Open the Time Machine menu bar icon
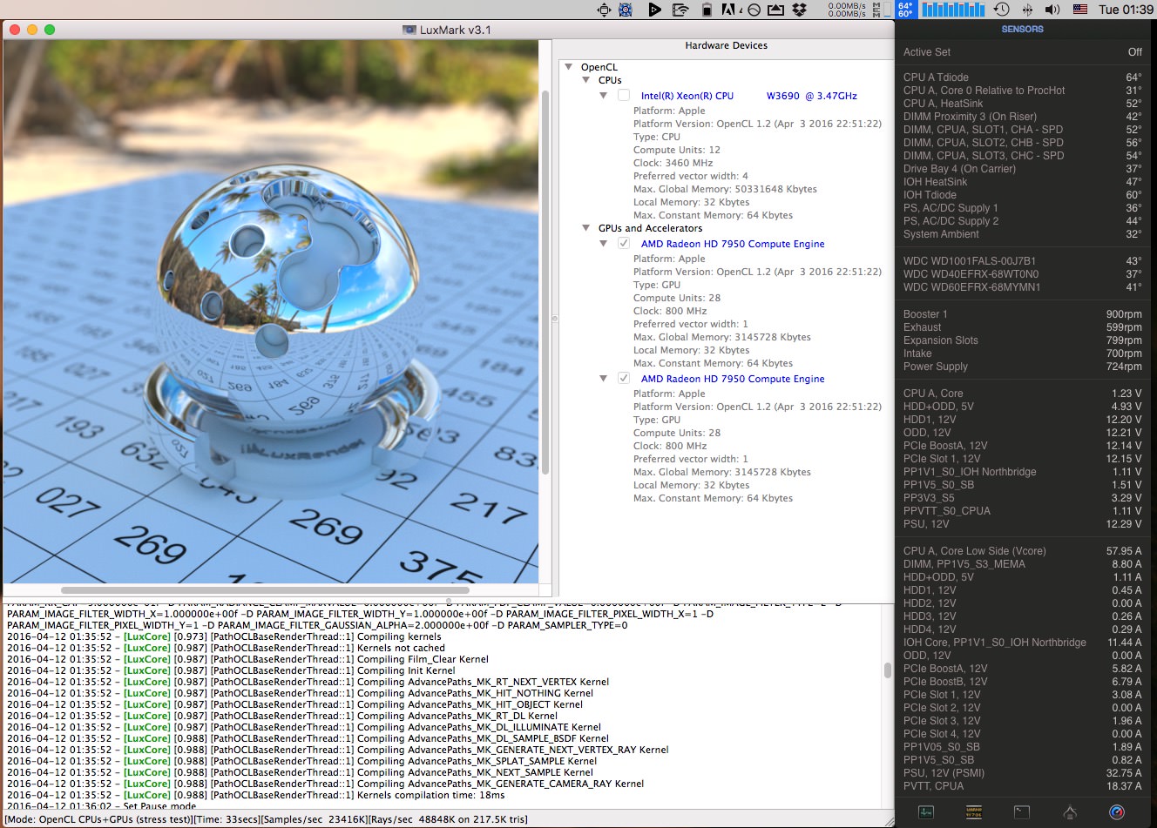 click(1002, 10)
